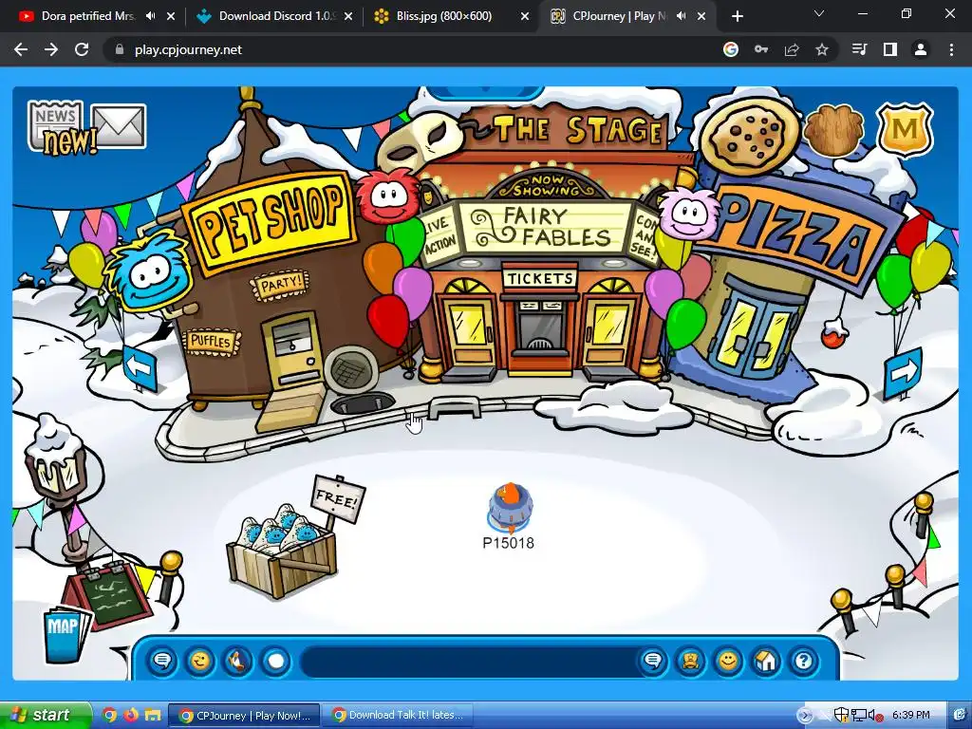The width and height of the screenshot is (972, 729).
Task: Click the penguin named P15018
Action: click(x=510, y=509)
